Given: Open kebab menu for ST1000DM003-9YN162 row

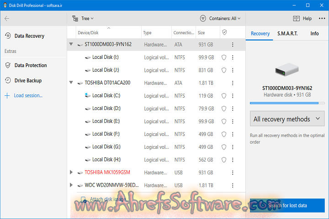Looking at the screenshot, I should click(233, 45).
